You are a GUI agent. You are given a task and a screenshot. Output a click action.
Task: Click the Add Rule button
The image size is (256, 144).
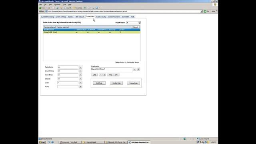tap(99, 83)
